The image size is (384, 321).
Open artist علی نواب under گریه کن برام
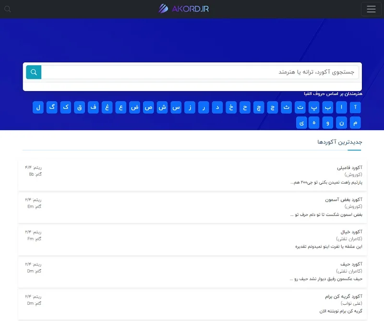(351, 303)
